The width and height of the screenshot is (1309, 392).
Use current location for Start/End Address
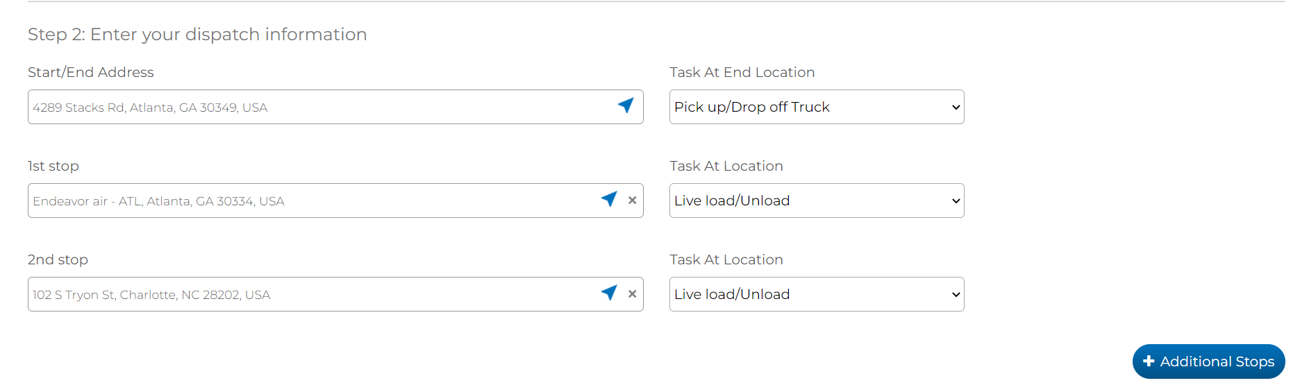[626, 105]
